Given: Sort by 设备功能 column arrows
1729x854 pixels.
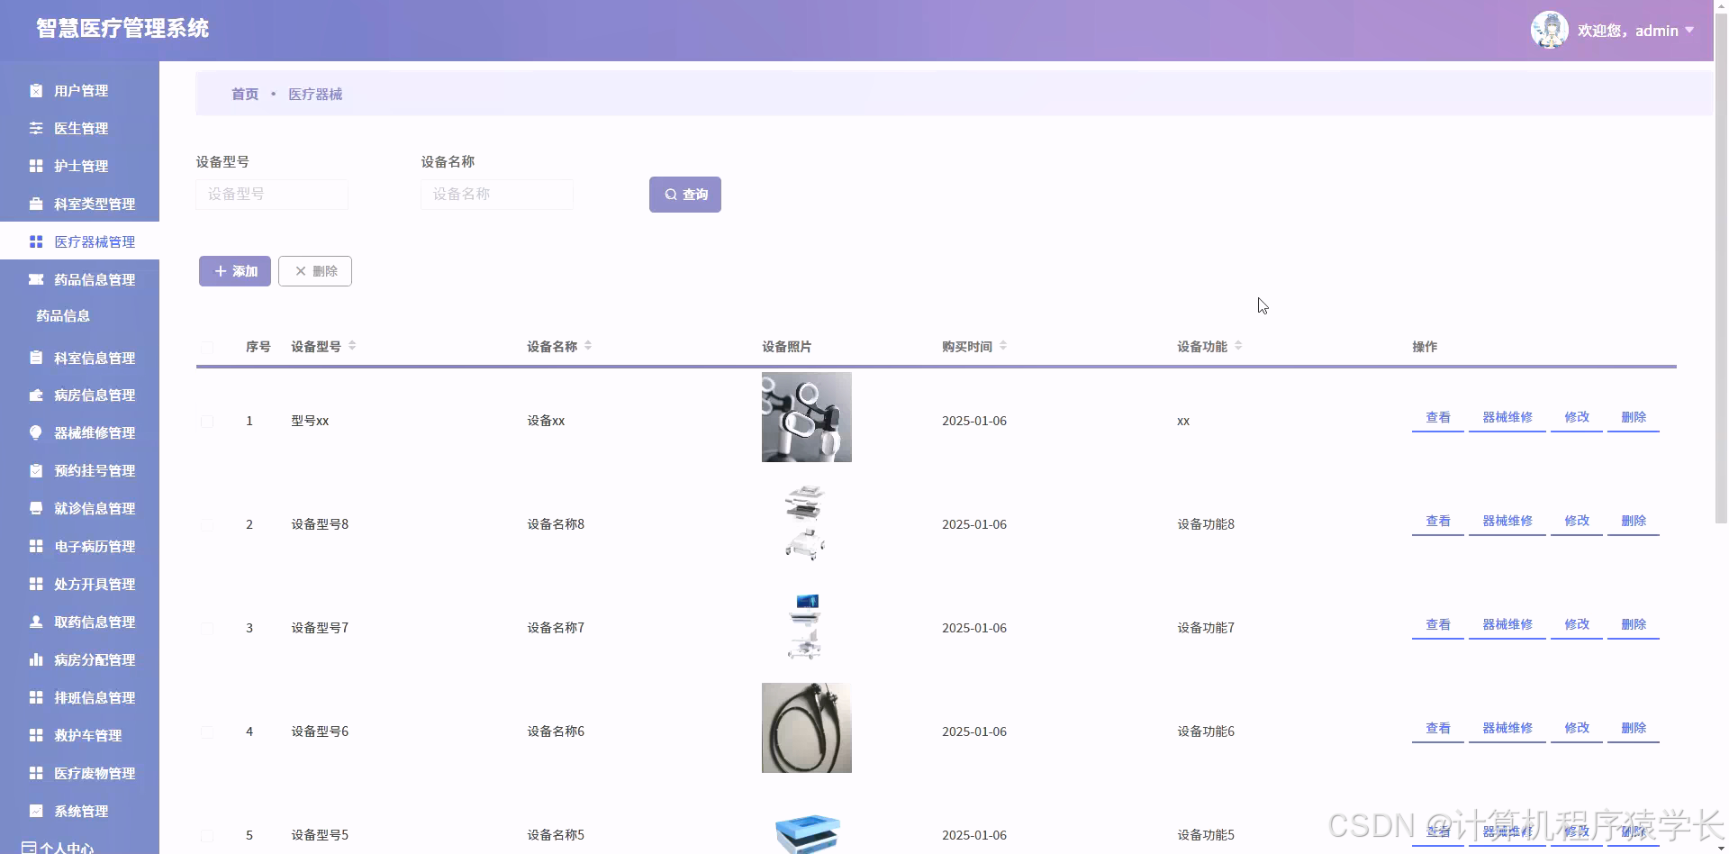Looking at the screenshot, I should 1238,346.
